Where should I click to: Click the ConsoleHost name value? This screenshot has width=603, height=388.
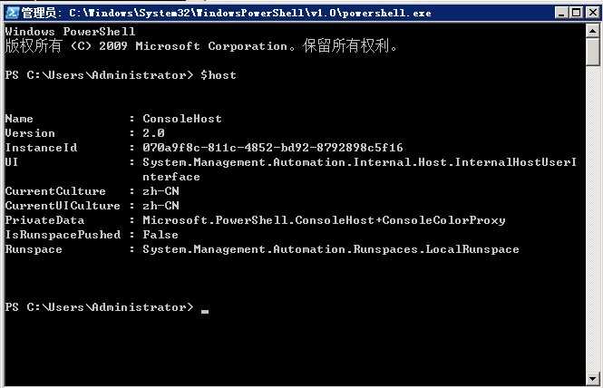coord(182,119)
